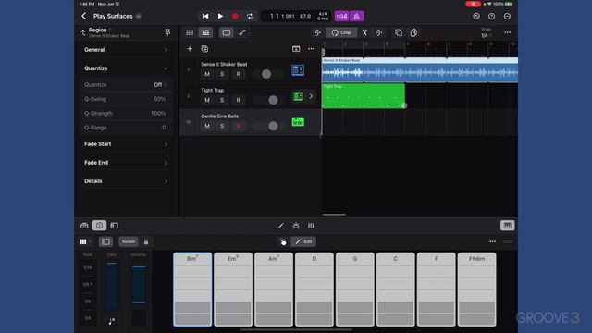The height and width of the screenshot is (333, 592).
Task: Tap the icon left of track header ellipsis
Action: coord(296,49)
